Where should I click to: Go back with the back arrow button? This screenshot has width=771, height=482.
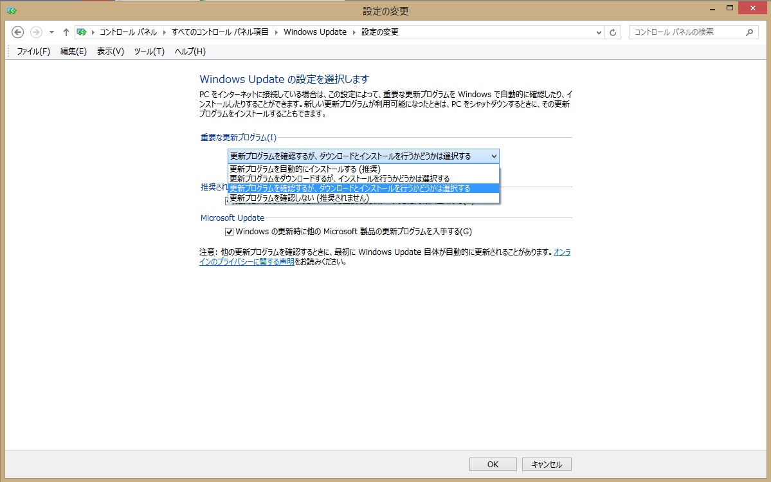(18, 32)
